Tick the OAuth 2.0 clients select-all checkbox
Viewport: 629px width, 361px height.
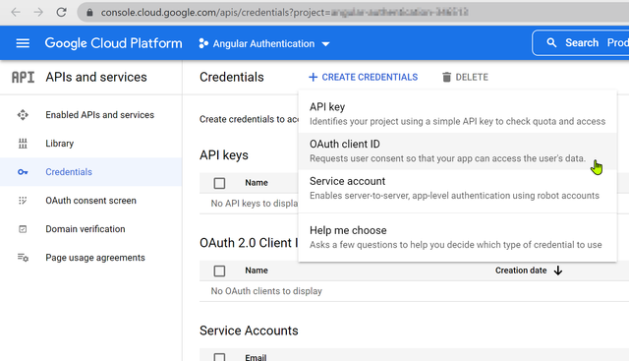click(x=219, y=271)
